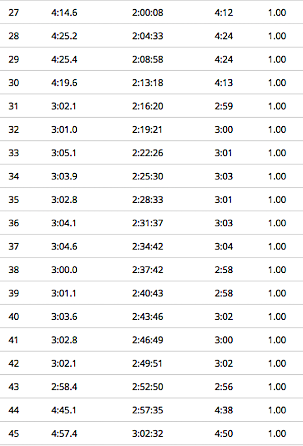Select lap 31 row number

click(x=13, y=106)
